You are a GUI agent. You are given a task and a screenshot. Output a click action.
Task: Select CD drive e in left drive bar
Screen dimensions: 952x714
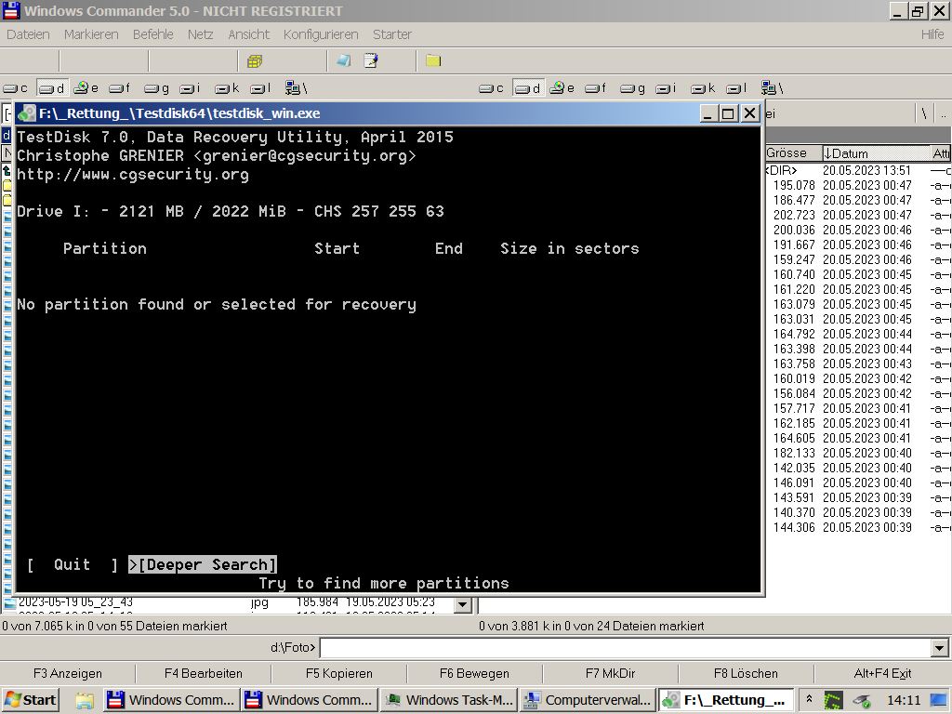pos(86,88)
